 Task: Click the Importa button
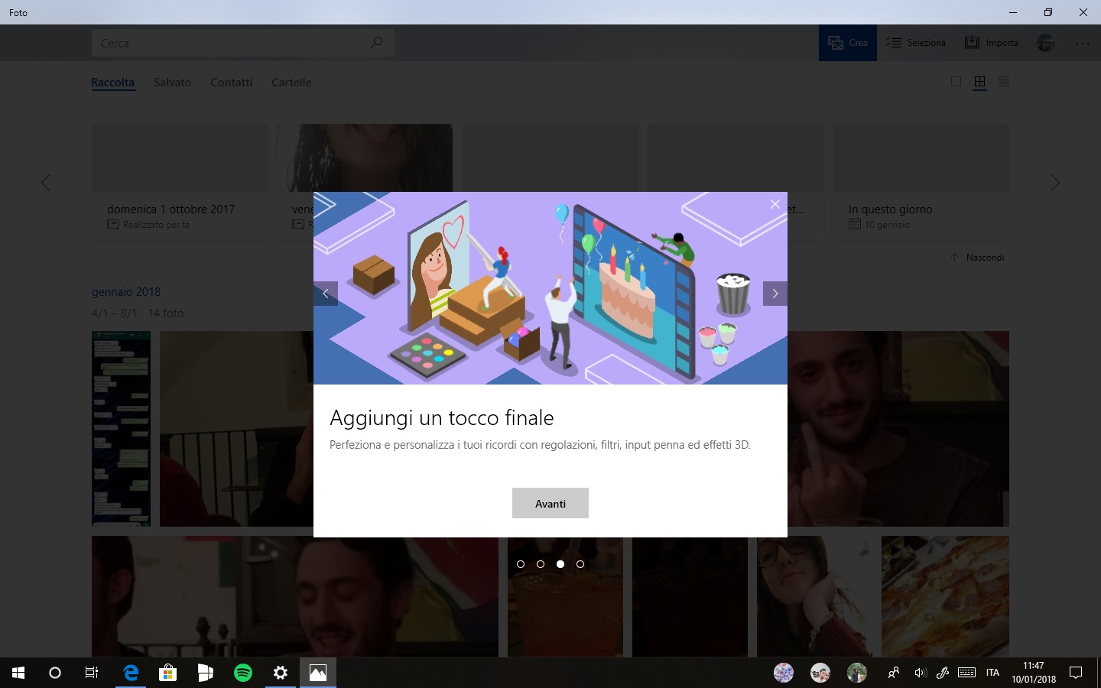[992, 43]
